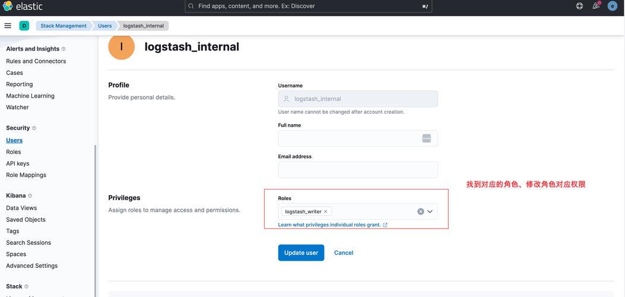Expand the Roles dropdown chevron

click(430, 211)
